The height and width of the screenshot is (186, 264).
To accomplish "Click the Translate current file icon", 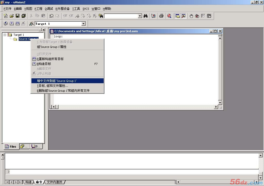I will tap(6, 23).
